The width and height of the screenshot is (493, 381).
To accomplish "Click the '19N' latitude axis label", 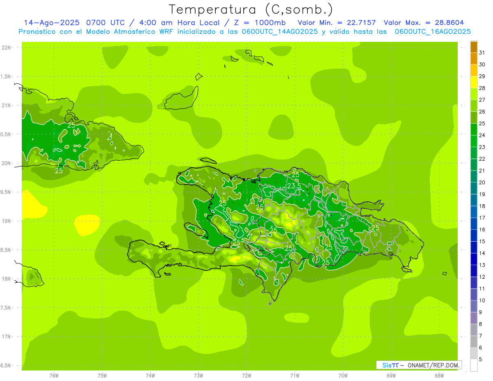I will click(6, 221).
